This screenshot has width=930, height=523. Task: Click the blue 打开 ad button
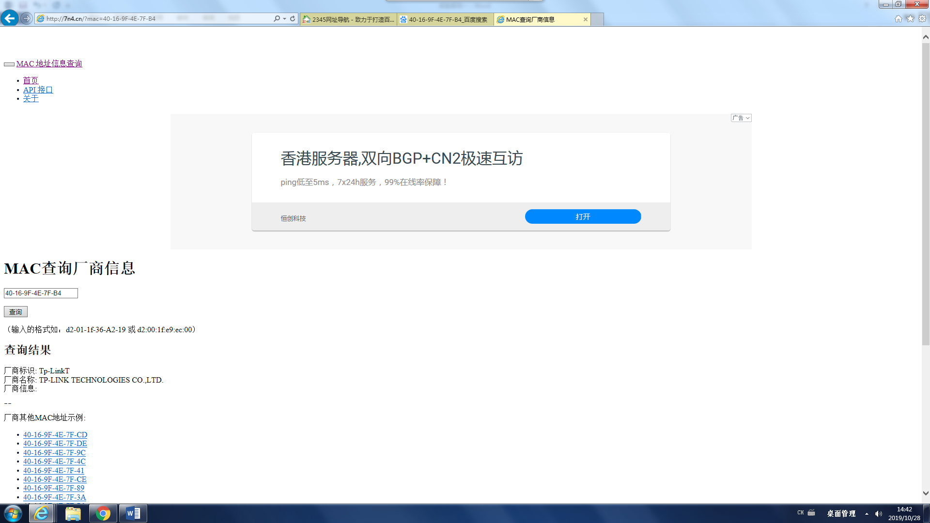point(583,216)
